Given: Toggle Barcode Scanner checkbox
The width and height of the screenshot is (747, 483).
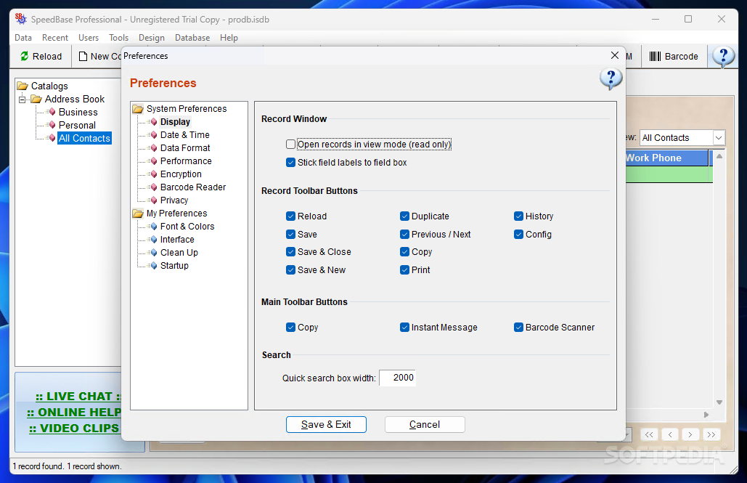Looking at the screenshot, I should (x=519, y=327).
